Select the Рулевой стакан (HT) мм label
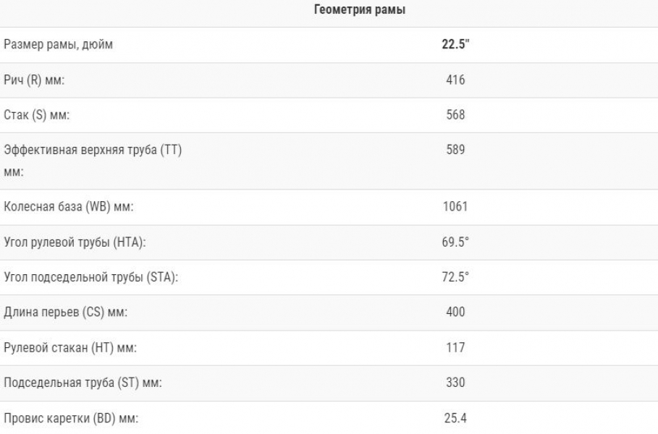 70,348
